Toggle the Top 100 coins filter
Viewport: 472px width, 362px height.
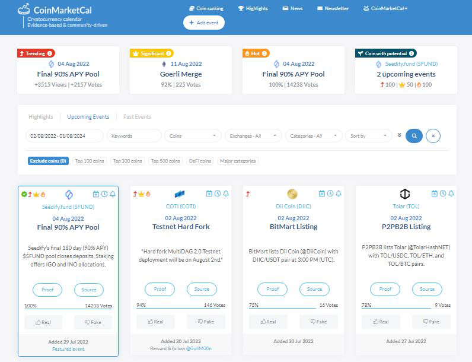(x=90, y=161)
